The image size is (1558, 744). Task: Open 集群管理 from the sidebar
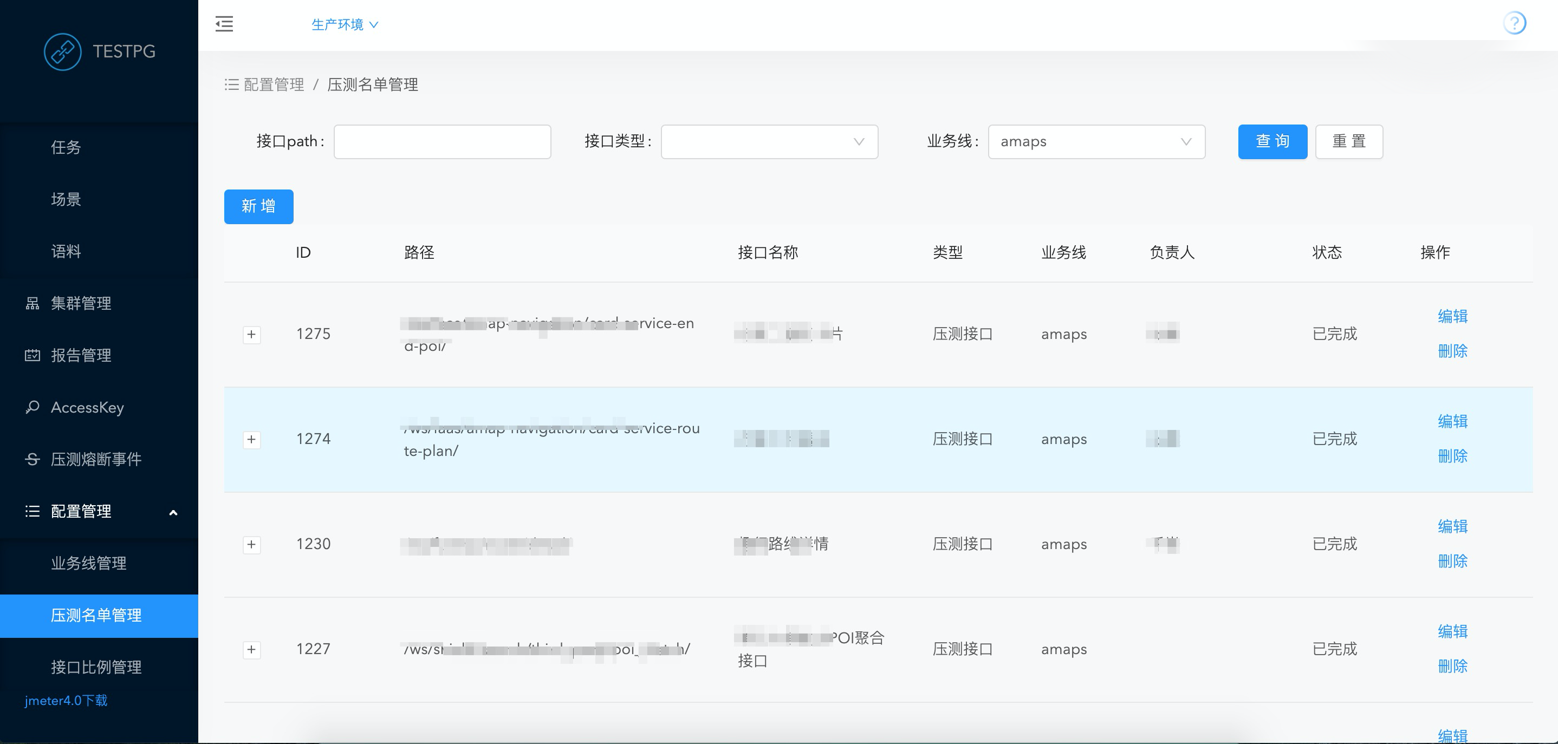click(x=80, y=303)
